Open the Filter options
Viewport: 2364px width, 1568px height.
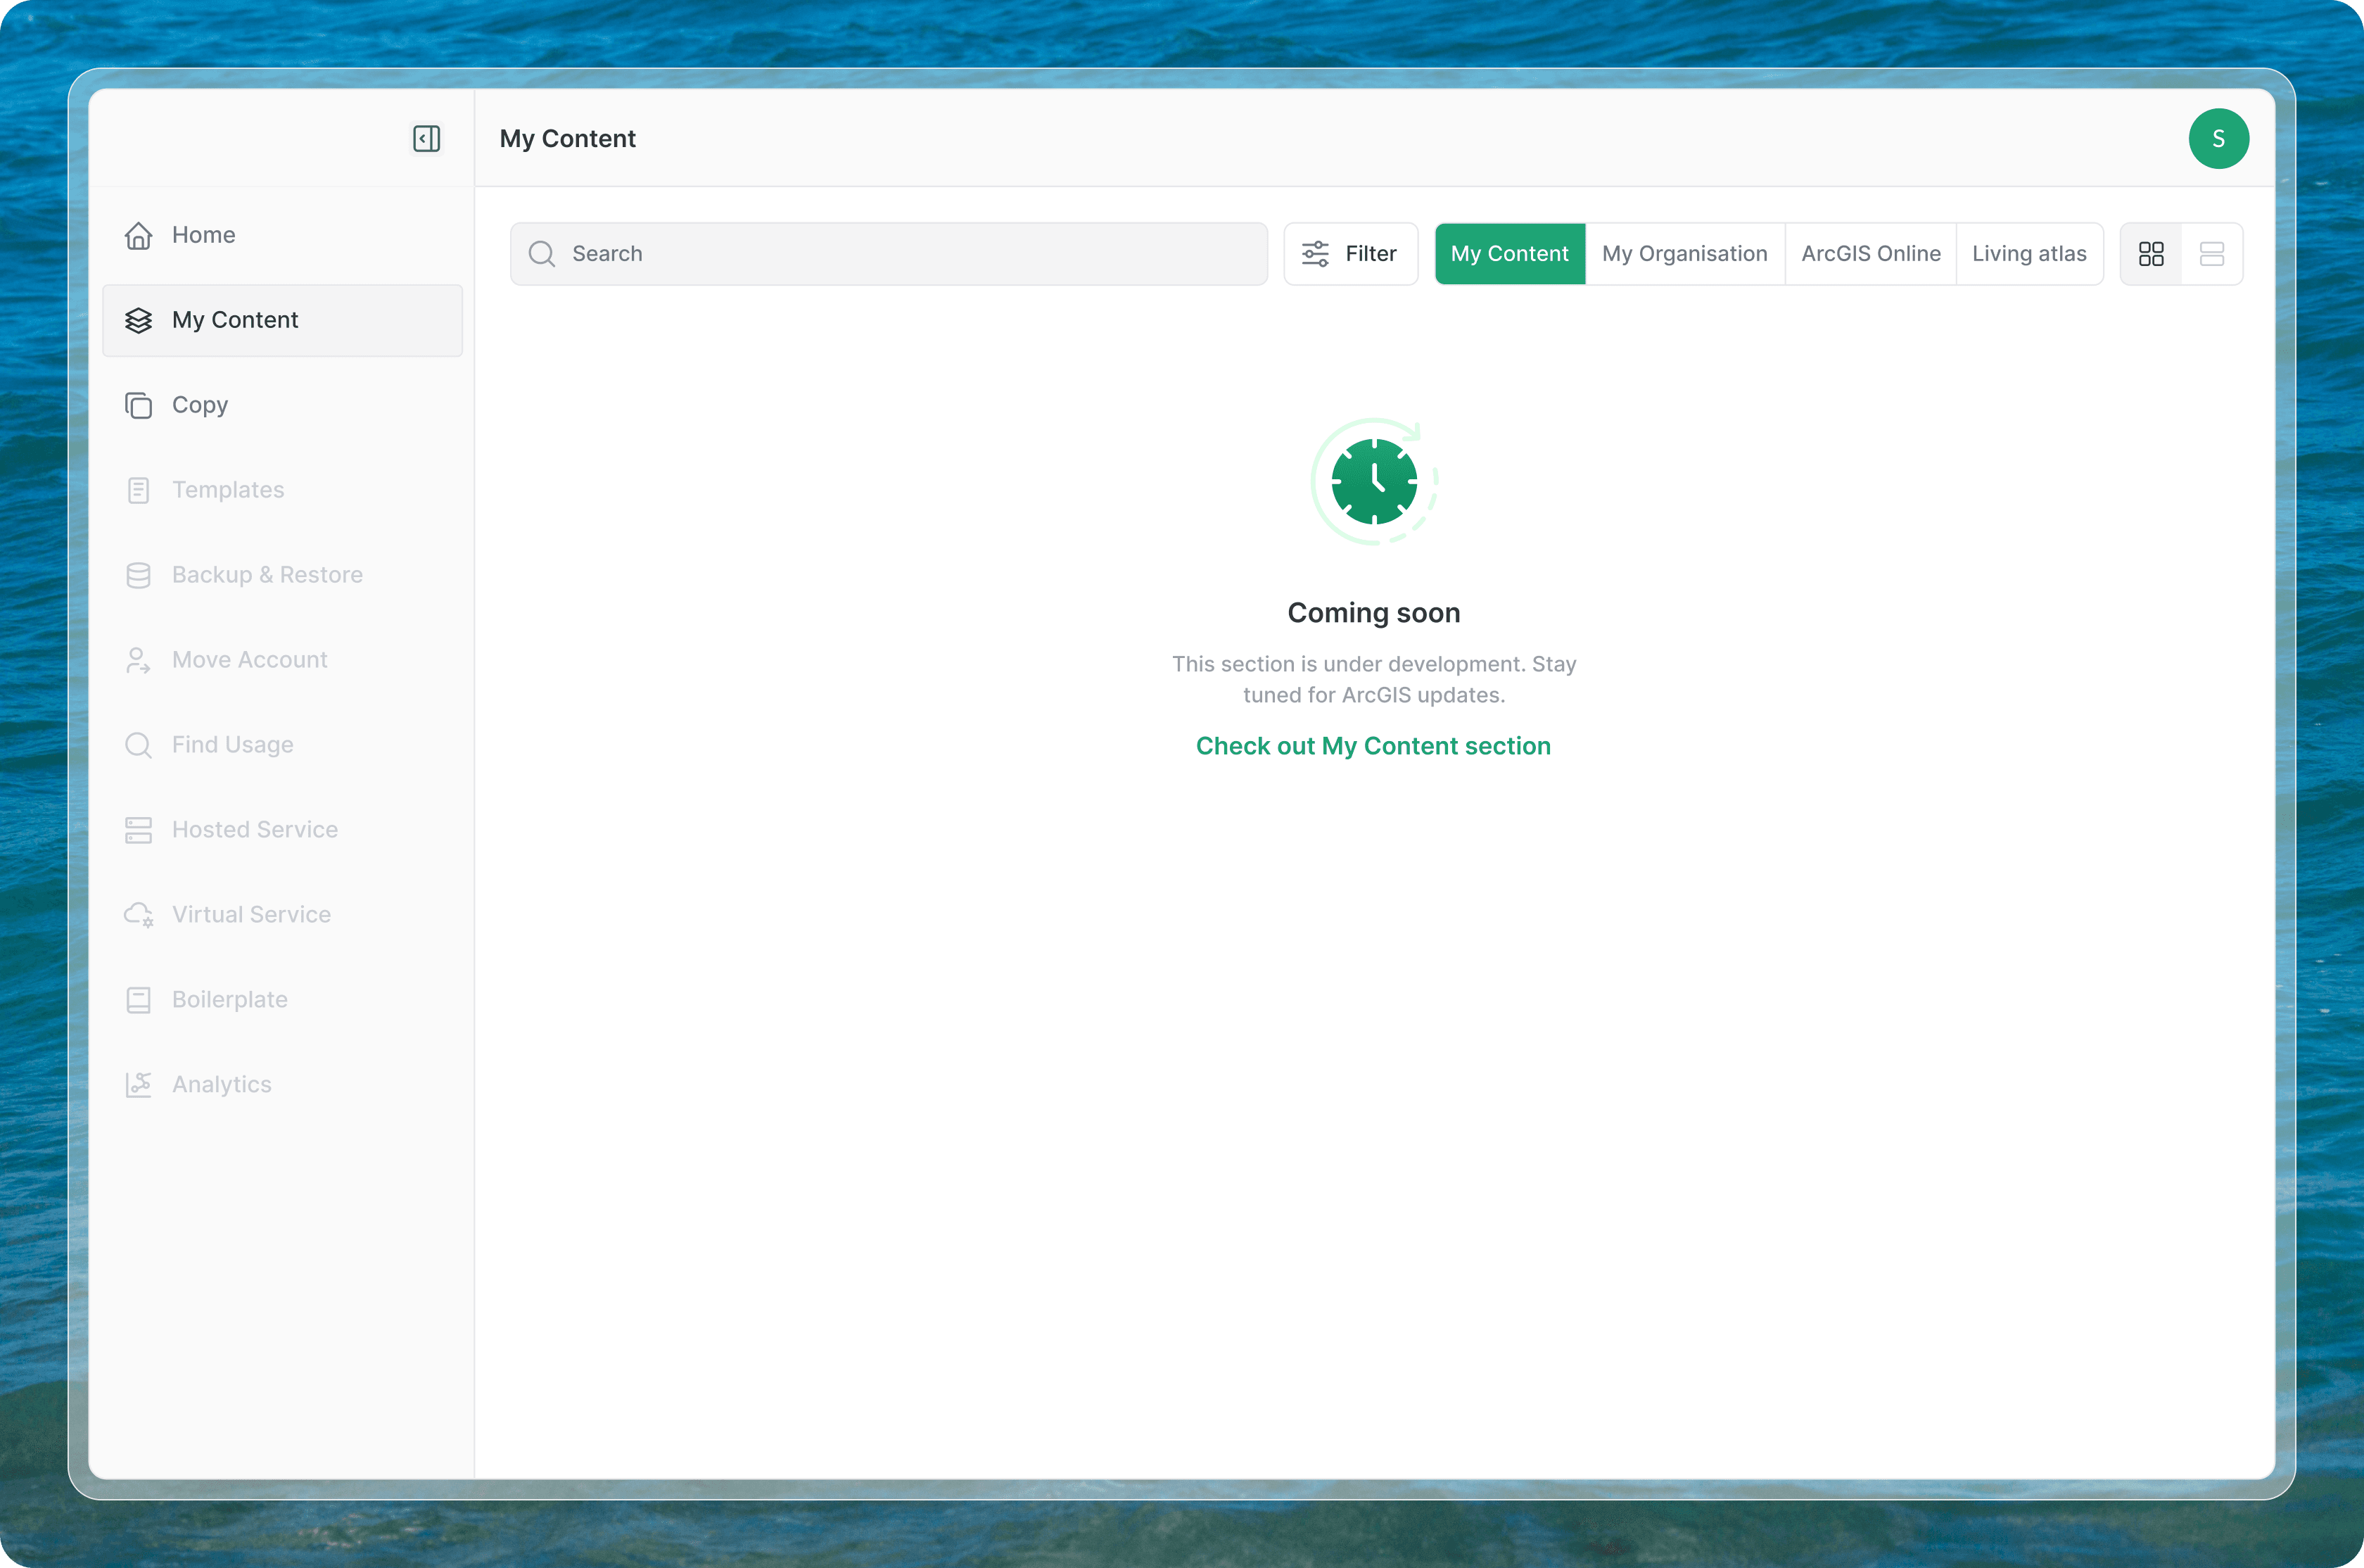(1350, 254)
